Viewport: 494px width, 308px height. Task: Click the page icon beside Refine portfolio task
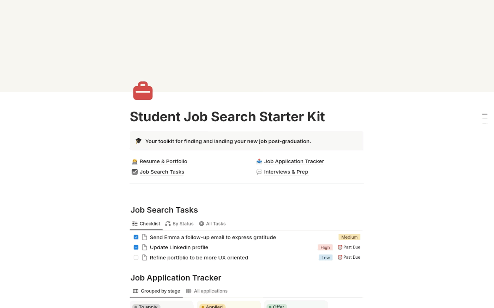point(144,258)
